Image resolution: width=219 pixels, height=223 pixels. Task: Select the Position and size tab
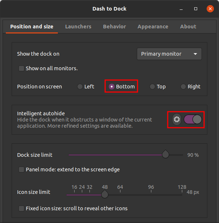[32, 27]
